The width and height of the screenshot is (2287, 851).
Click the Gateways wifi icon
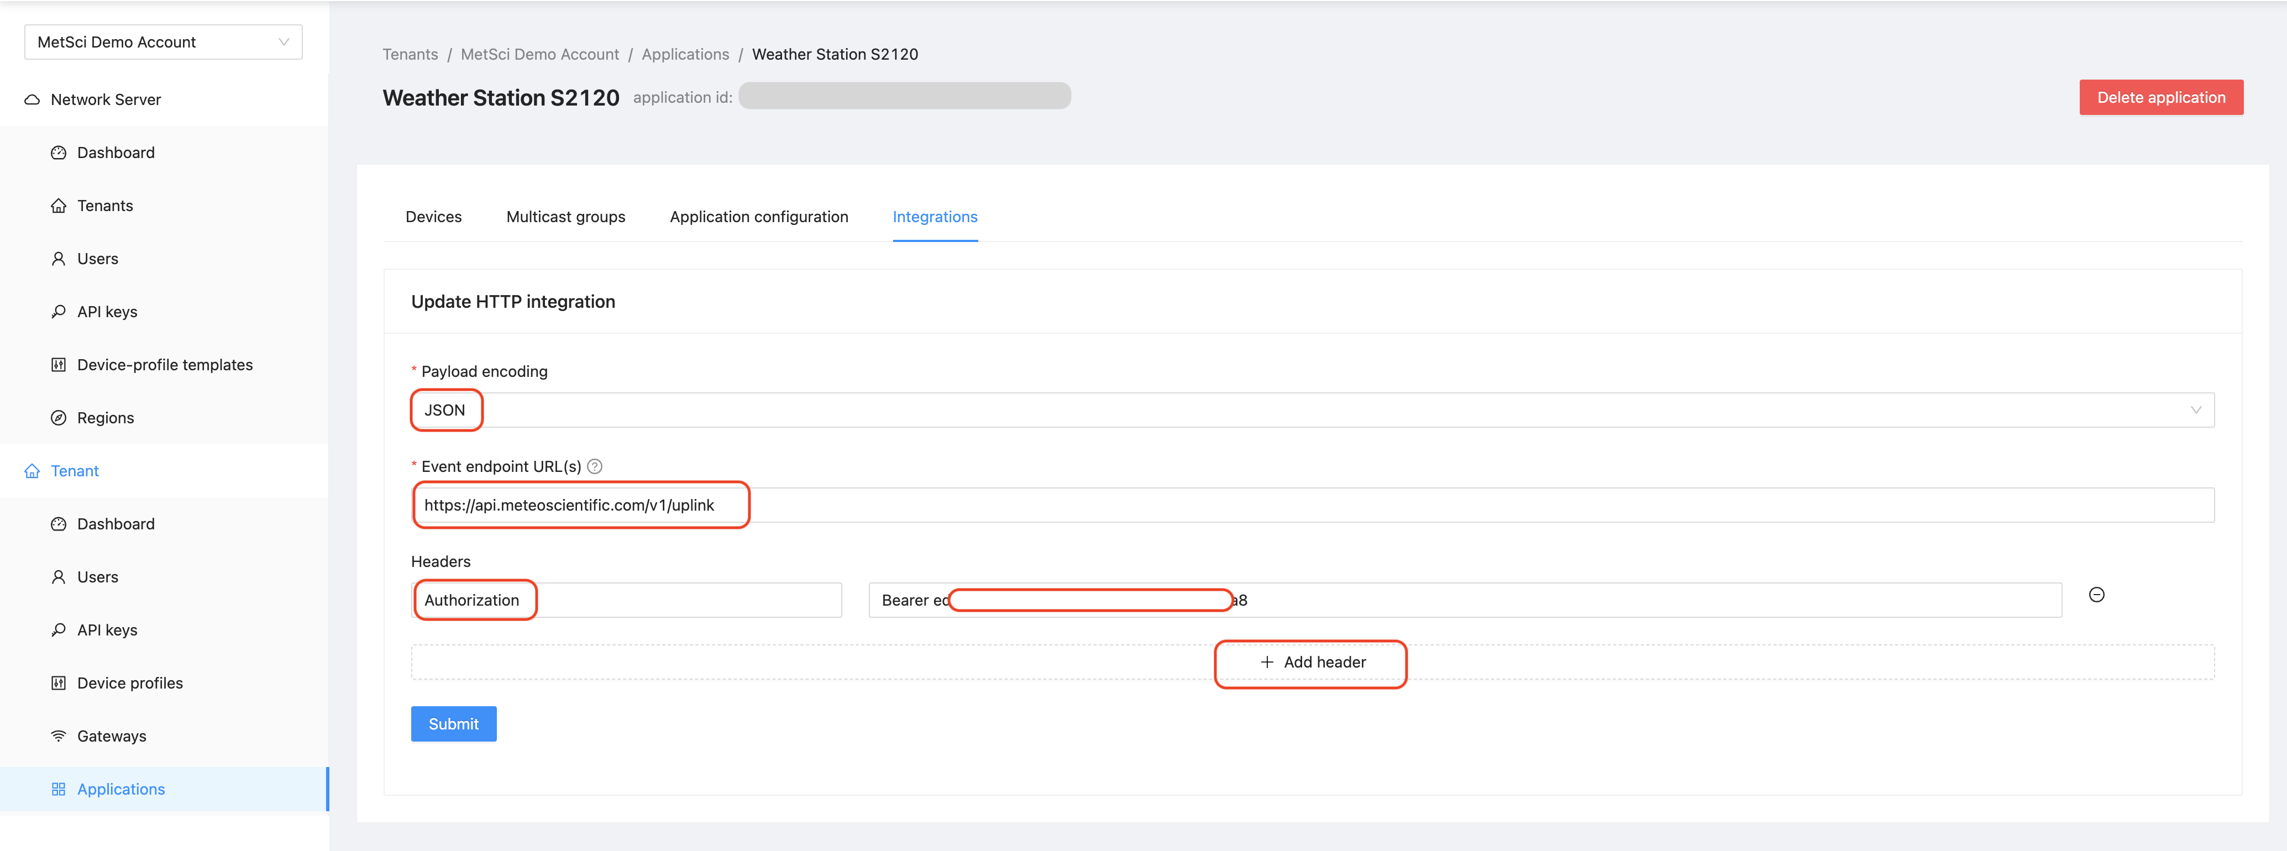pos(59,737)
